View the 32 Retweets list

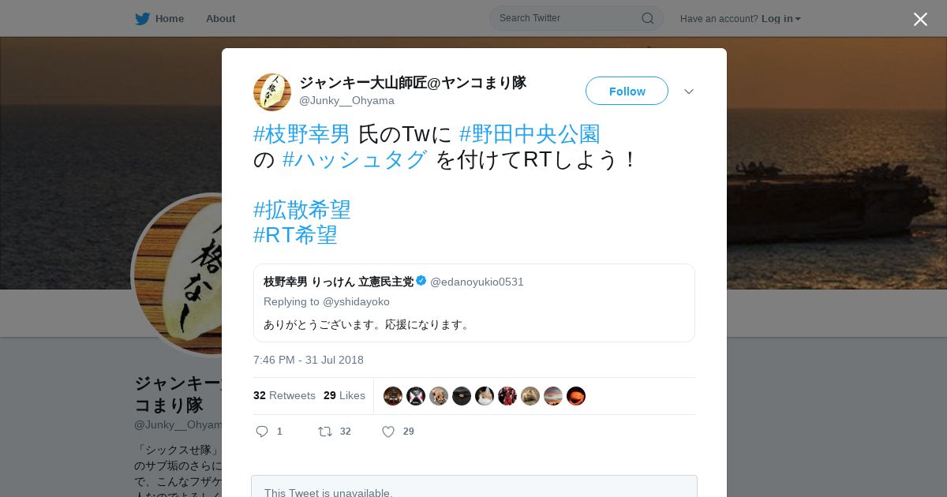click(x=284, y=395)
